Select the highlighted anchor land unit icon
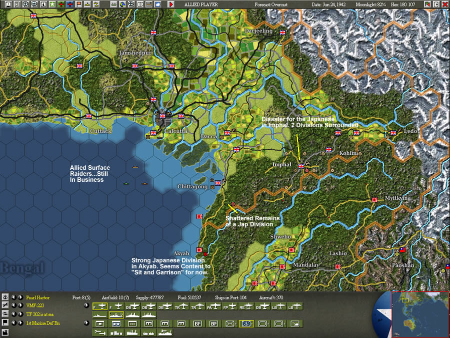Screen dimensions: 450x338 pos(246,324)
